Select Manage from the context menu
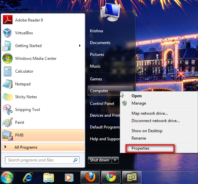Screen dimensions: 198x184 139,103
